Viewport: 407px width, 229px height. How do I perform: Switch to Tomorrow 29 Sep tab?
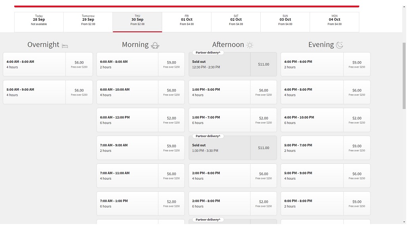(88, 22)
